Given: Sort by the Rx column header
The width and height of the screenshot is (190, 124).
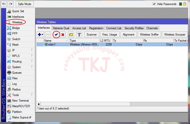Looking at the screenshot, I should click(x=158, y=41).
